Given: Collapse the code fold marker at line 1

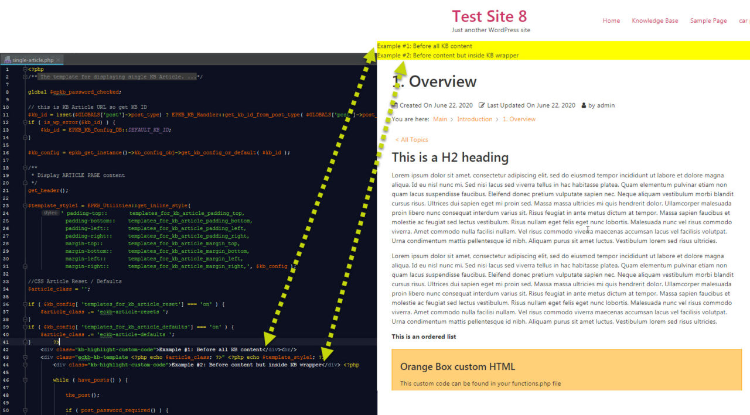Looking at the screenshot, I should [25, 68].
